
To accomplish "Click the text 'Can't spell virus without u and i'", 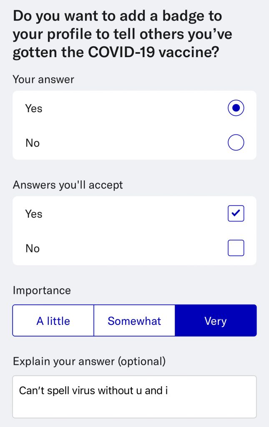I will 93,391.
